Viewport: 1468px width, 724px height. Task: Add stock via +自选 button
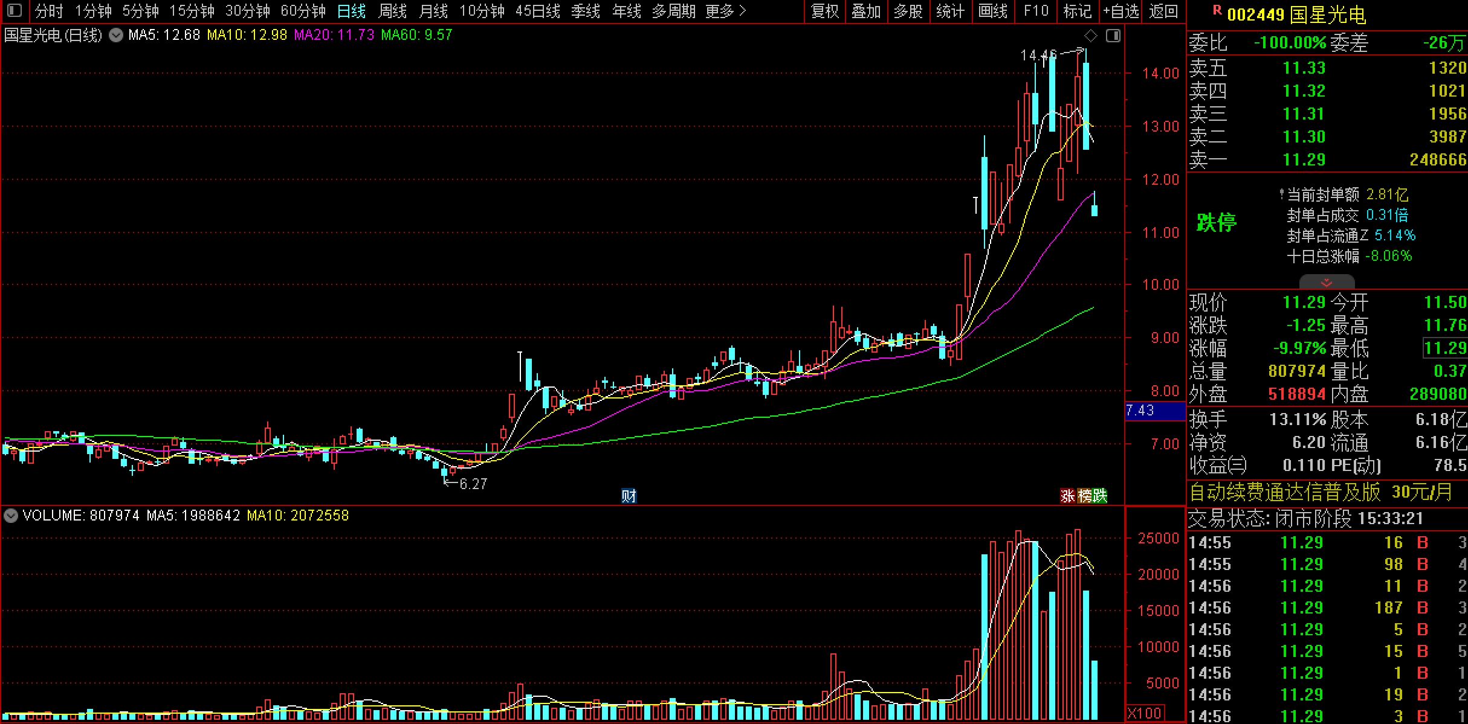pyautogui.click(x=1121, y=11)
